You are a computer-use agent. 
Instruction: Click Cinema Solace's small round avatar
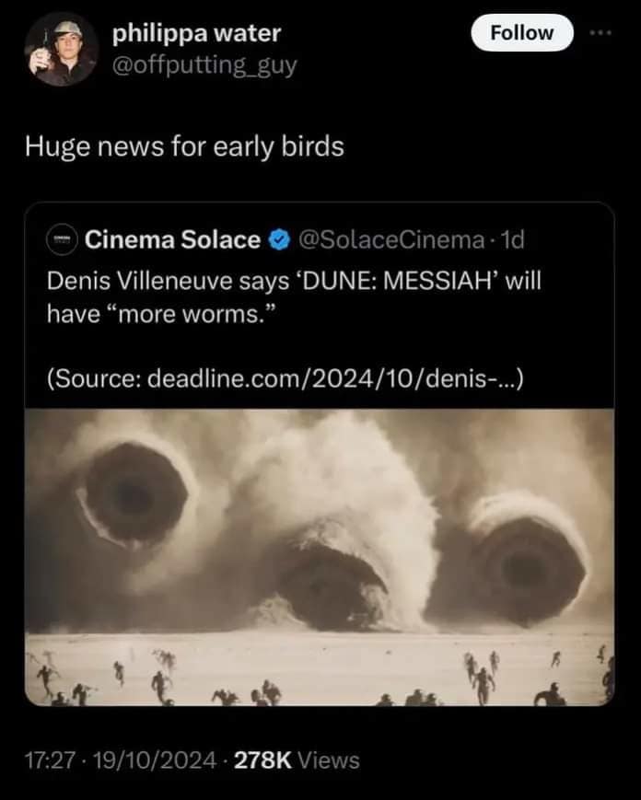tap(64, 239)
